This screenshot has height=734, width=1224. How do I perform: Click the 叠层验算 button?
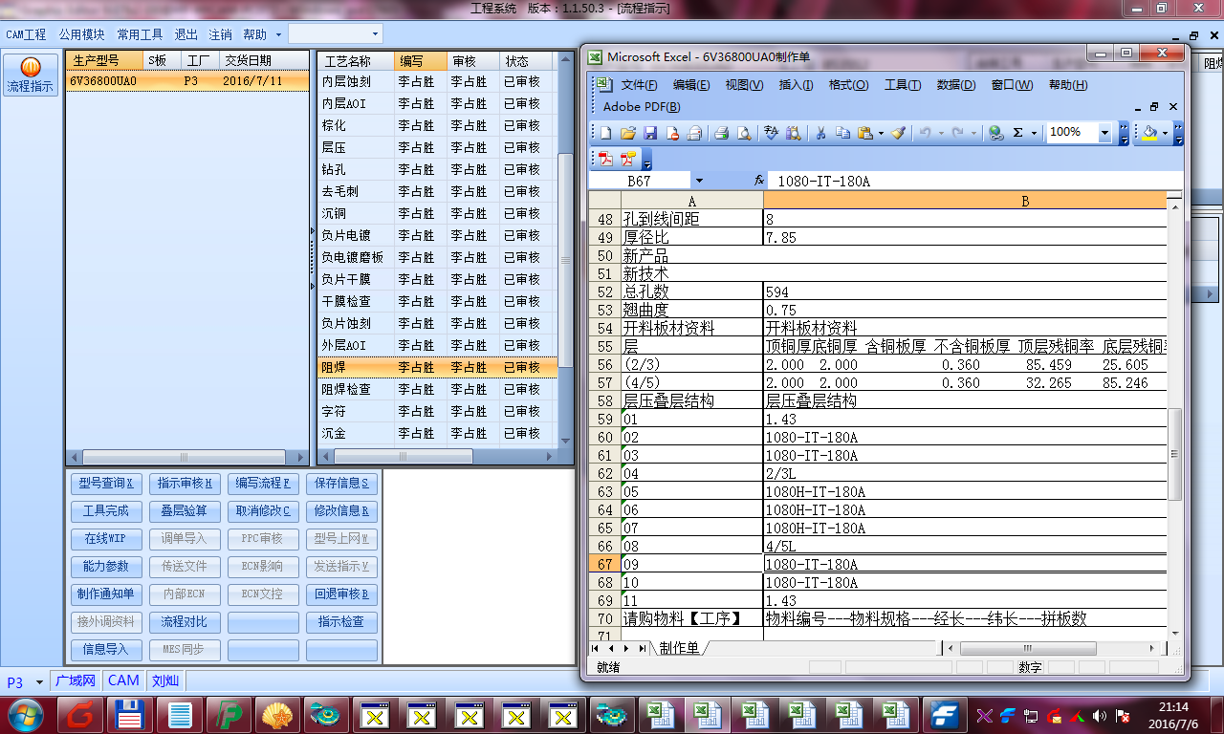pyautogui.click(x=184, y=510)
